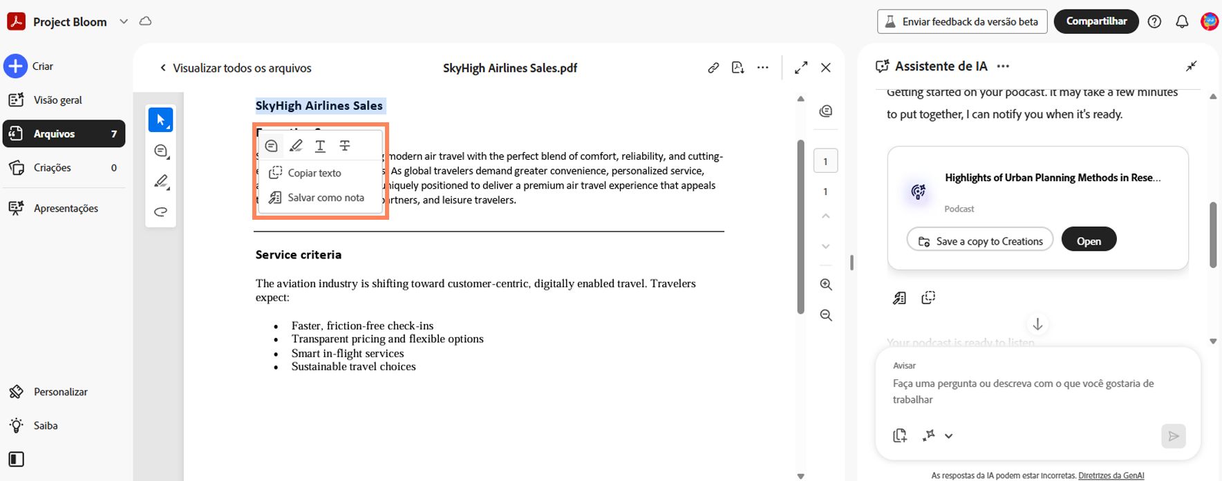This screenshot has width=1222, height=481.
Task: Click add comment icon in the selection popup
Action: pyautogui.click(x=271, y=146)
